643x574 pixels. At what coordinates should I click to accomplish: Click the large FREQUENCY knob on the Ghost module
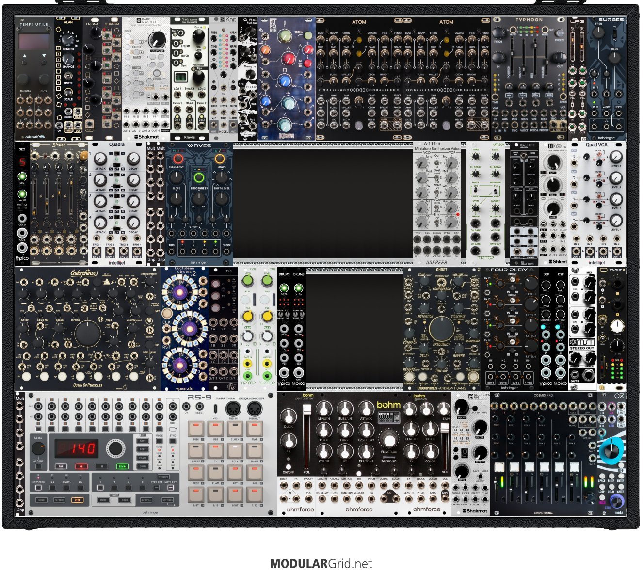[441, 328]
